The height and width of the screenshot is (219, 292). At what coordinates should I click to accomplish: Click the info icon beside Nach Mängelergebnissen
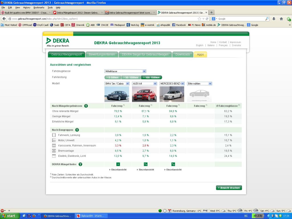coord(86,106)
